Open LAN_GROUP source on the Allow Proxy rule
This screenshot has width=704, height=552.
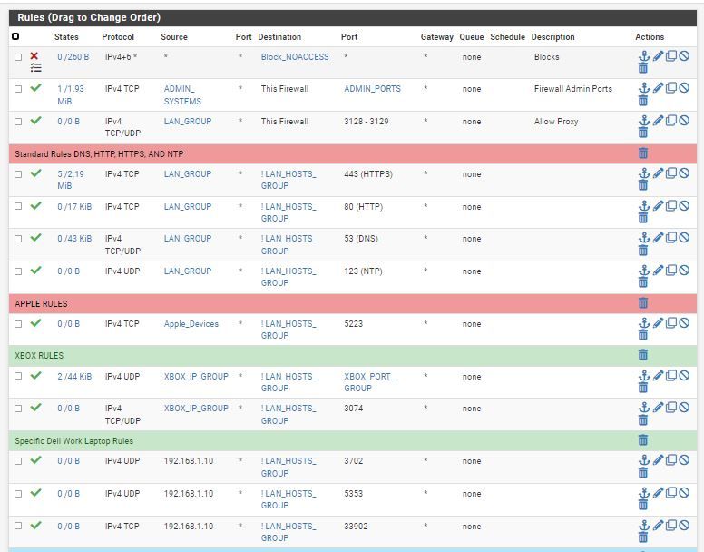tap(188, 122)
